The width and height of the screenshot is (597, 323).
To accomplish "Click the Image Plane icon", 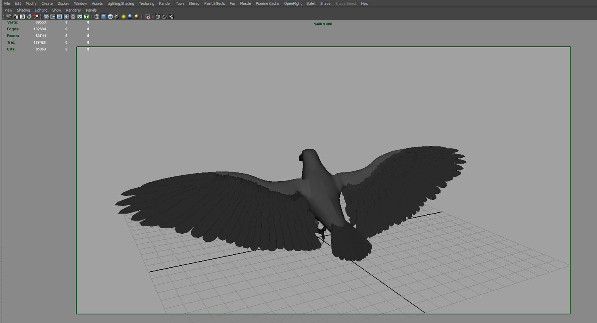I will click(29, 17).
